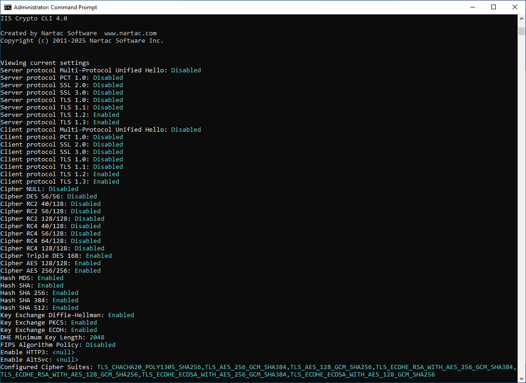Click the 'IIS Crypto CLI 4.0' line

34,19
